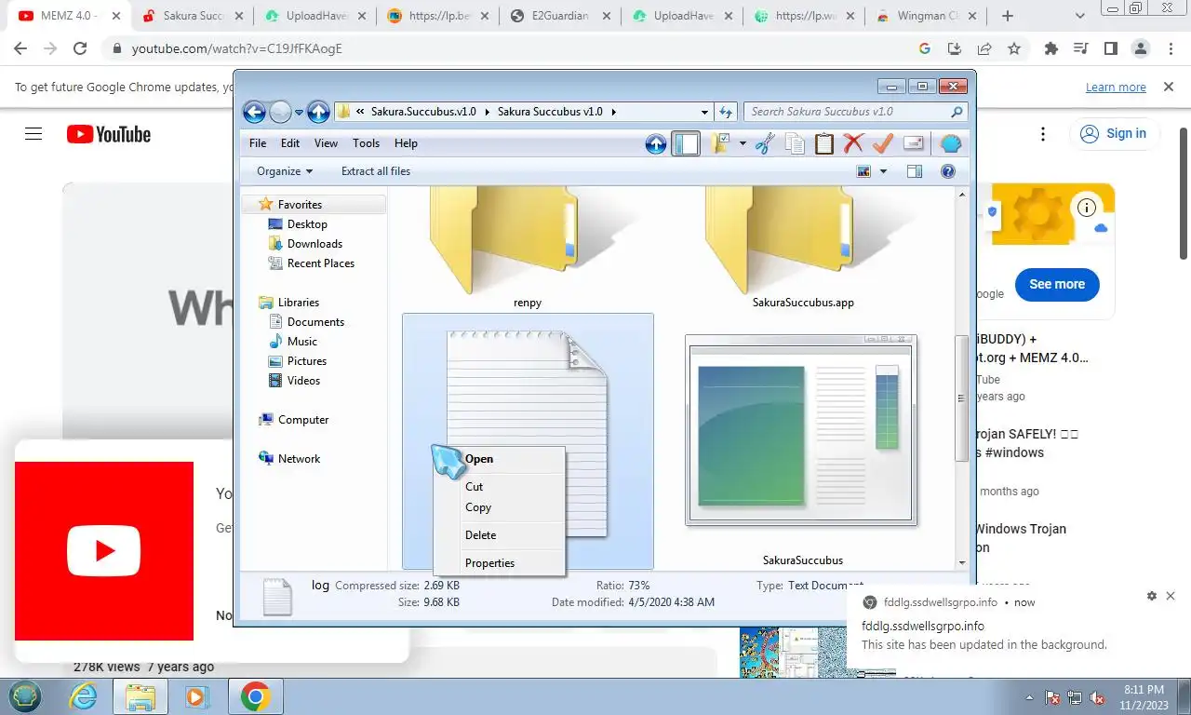The height and width of the screenshot is (715, 1191).
Task: Click the folder options icon with checkmark
Action: (720, 143)
